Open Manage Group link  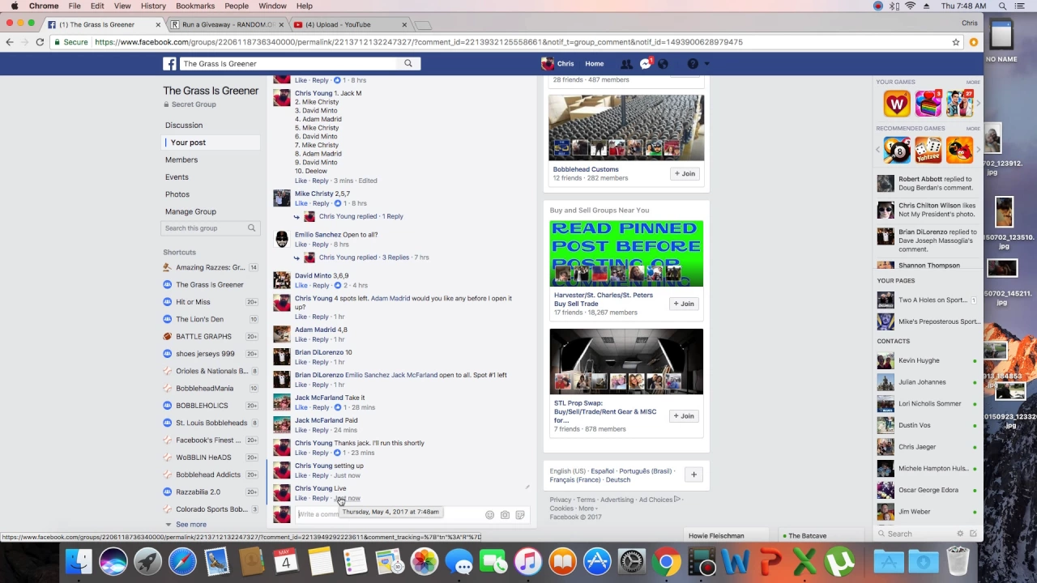coord(190,211)
